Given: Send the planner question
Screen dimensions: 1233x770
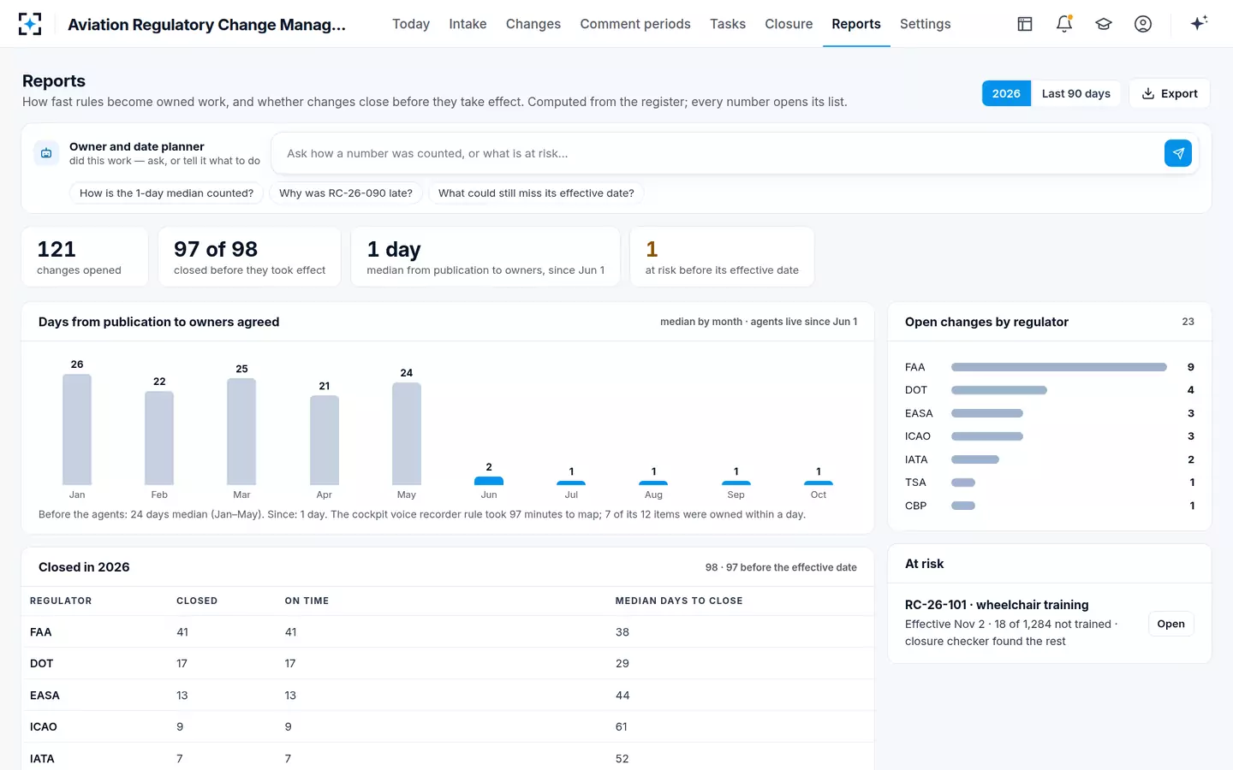Looking at the screenshot, I should [1178, 153].
